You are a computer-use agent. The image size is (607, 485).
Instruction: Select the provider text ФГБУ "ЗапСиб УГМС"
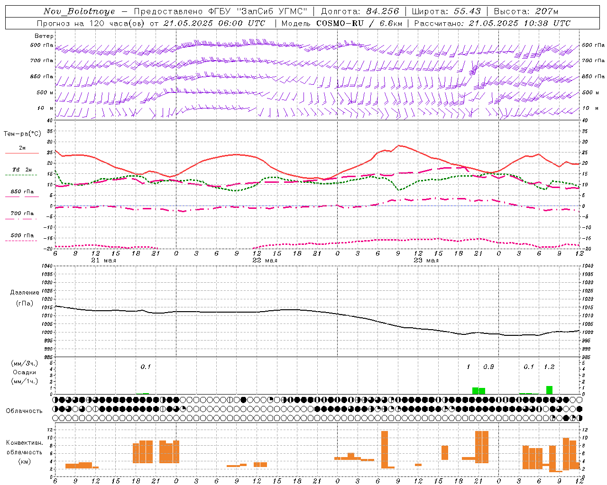pyautogui.click(x=258, y=11)
